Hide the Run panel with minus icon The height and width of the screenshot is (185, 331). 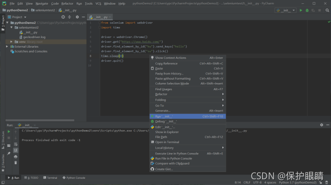point(328,125)
